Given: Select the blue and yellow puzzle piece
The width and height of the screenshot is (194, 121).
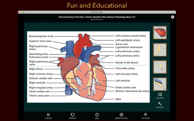Looking at the screenshot, I should pyautogui.click(x=160, y=84).
